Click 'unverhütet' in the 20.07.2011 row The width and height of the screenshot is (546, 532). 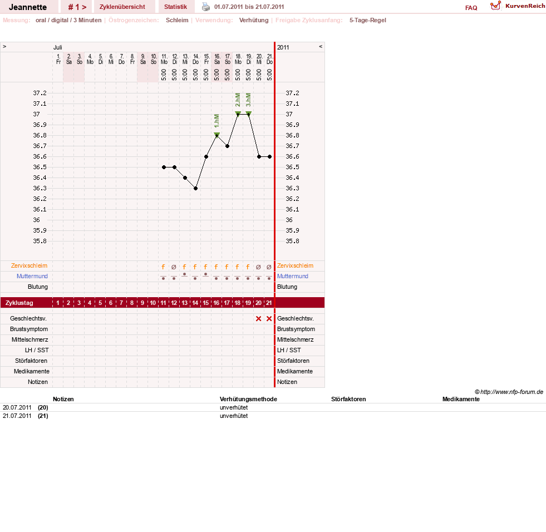[x=234, y=407]
